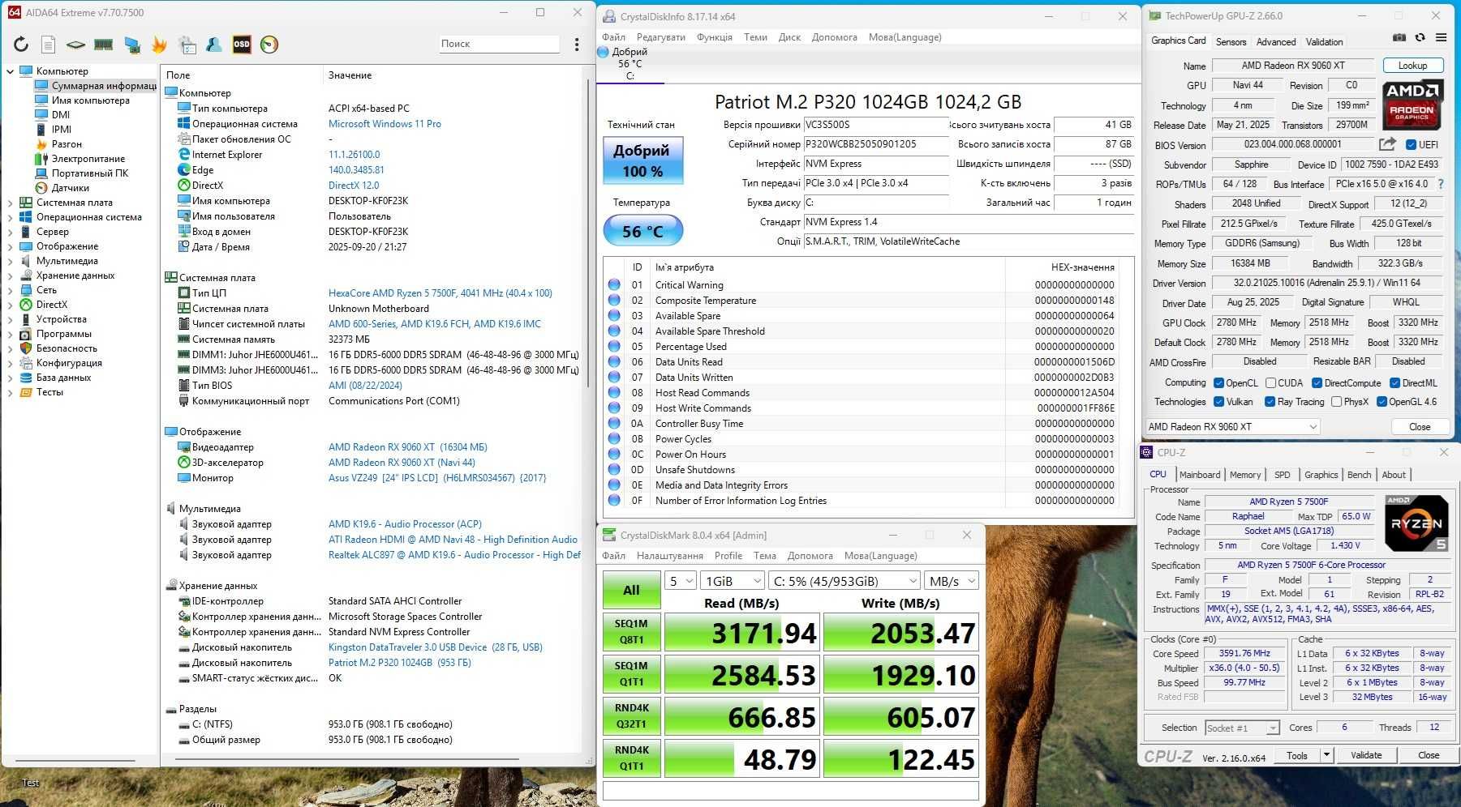Toggle DirectCompute checkbox in GPU-Z
This screenshot has height=807, width=1461.
tap(1317, 383)
